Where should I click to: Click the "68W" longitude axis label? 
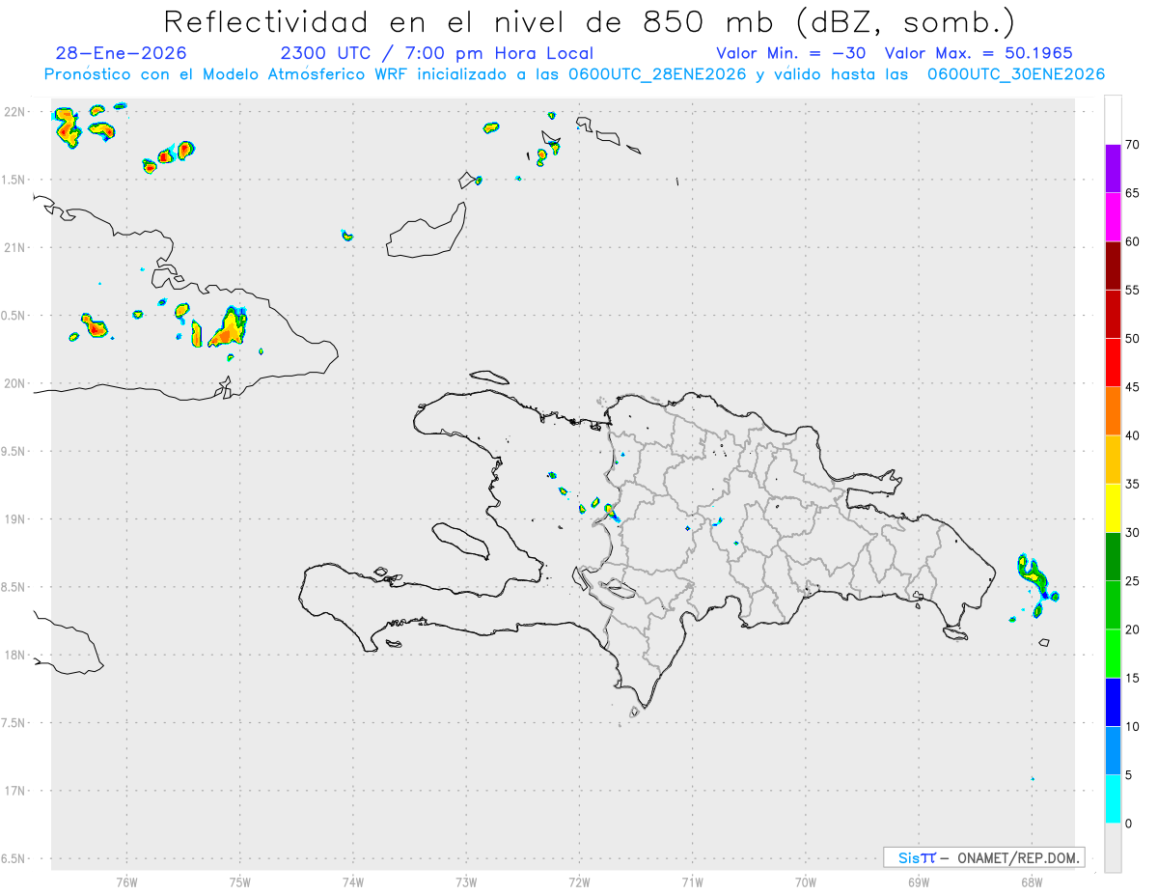point(1032,881)
